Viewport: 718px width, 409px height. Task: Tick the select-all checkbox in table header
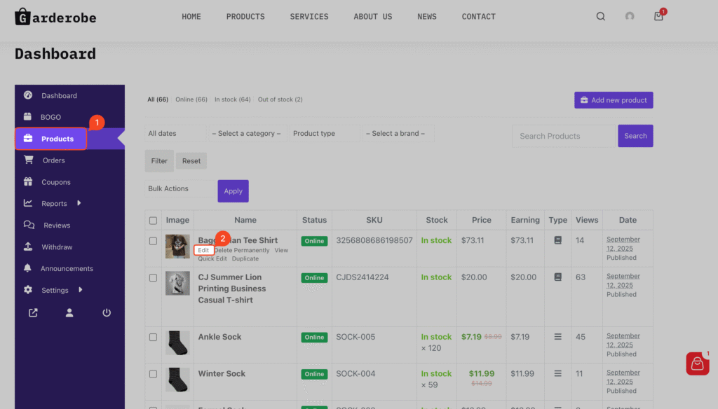154,221
